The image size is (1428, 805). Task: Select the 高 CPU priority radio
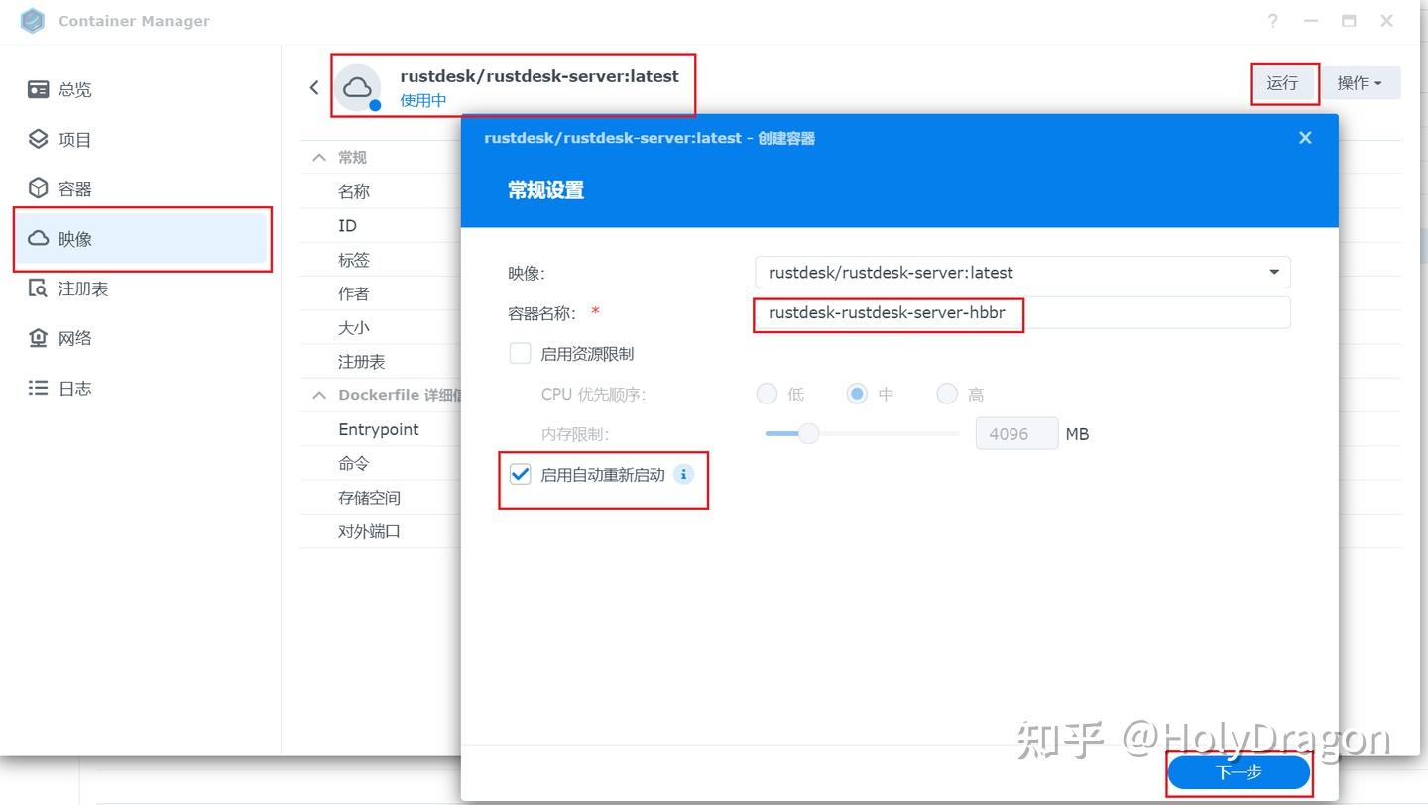(x=947, y=394)
